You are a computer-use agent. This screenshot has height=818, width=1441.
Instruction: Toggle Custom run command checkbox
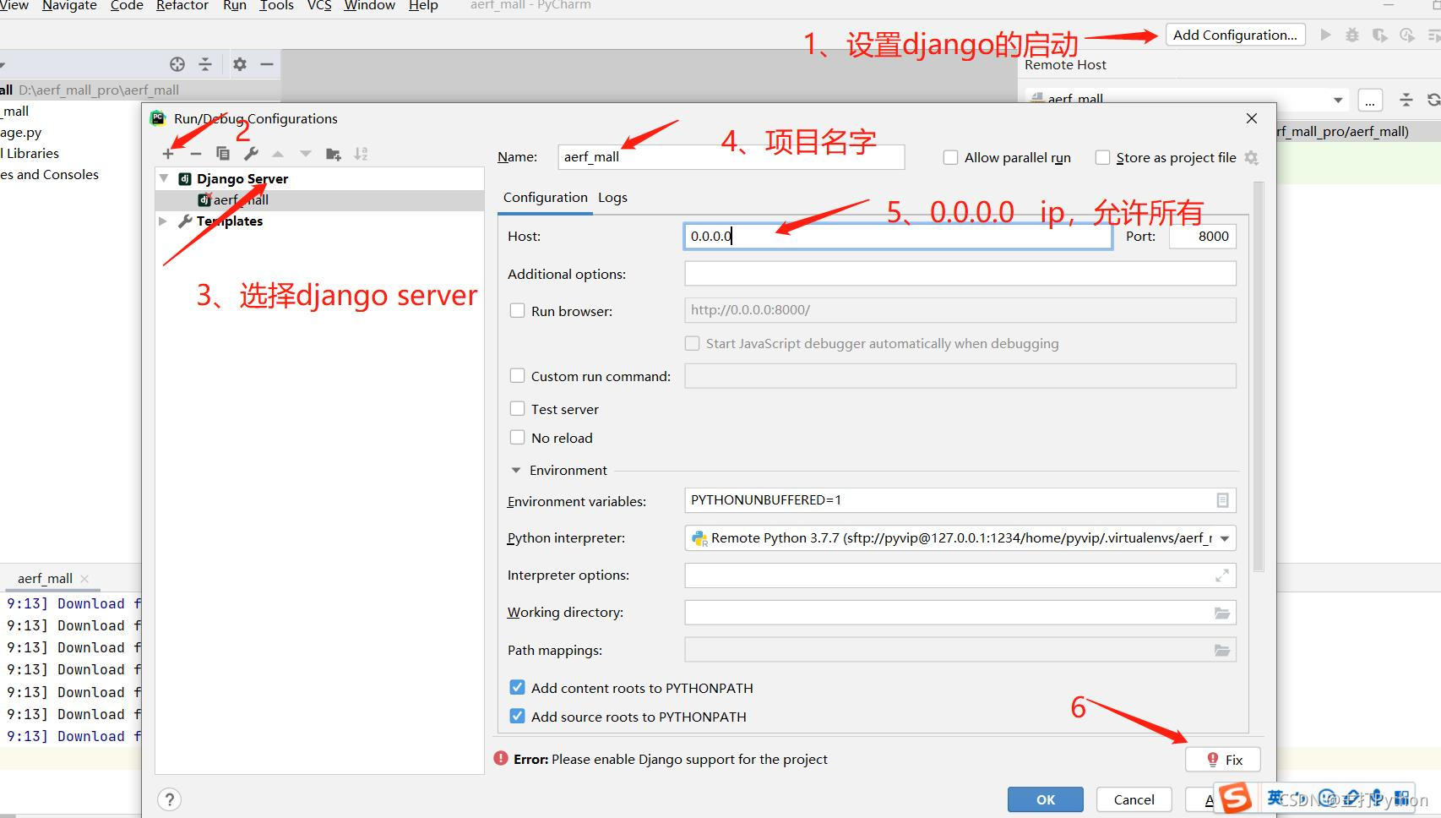point(517,375)
